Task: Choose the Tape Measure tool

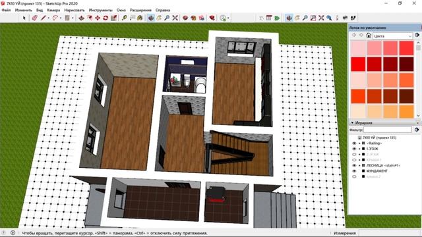Action: (124, 18)
